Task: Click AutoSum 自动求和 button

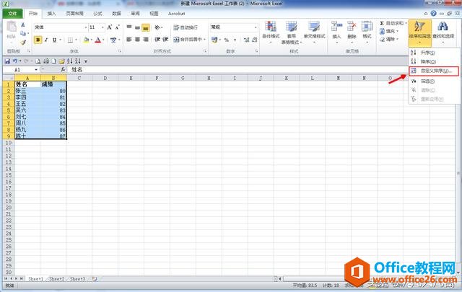Action: [391, 23]
